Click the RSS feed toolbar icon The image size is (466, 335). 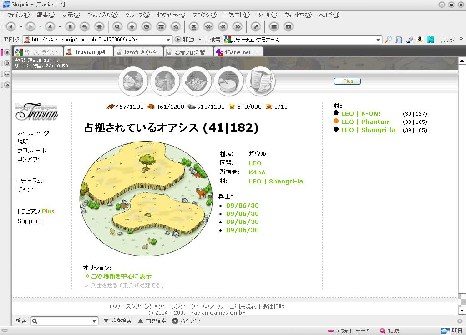(176, 27)
